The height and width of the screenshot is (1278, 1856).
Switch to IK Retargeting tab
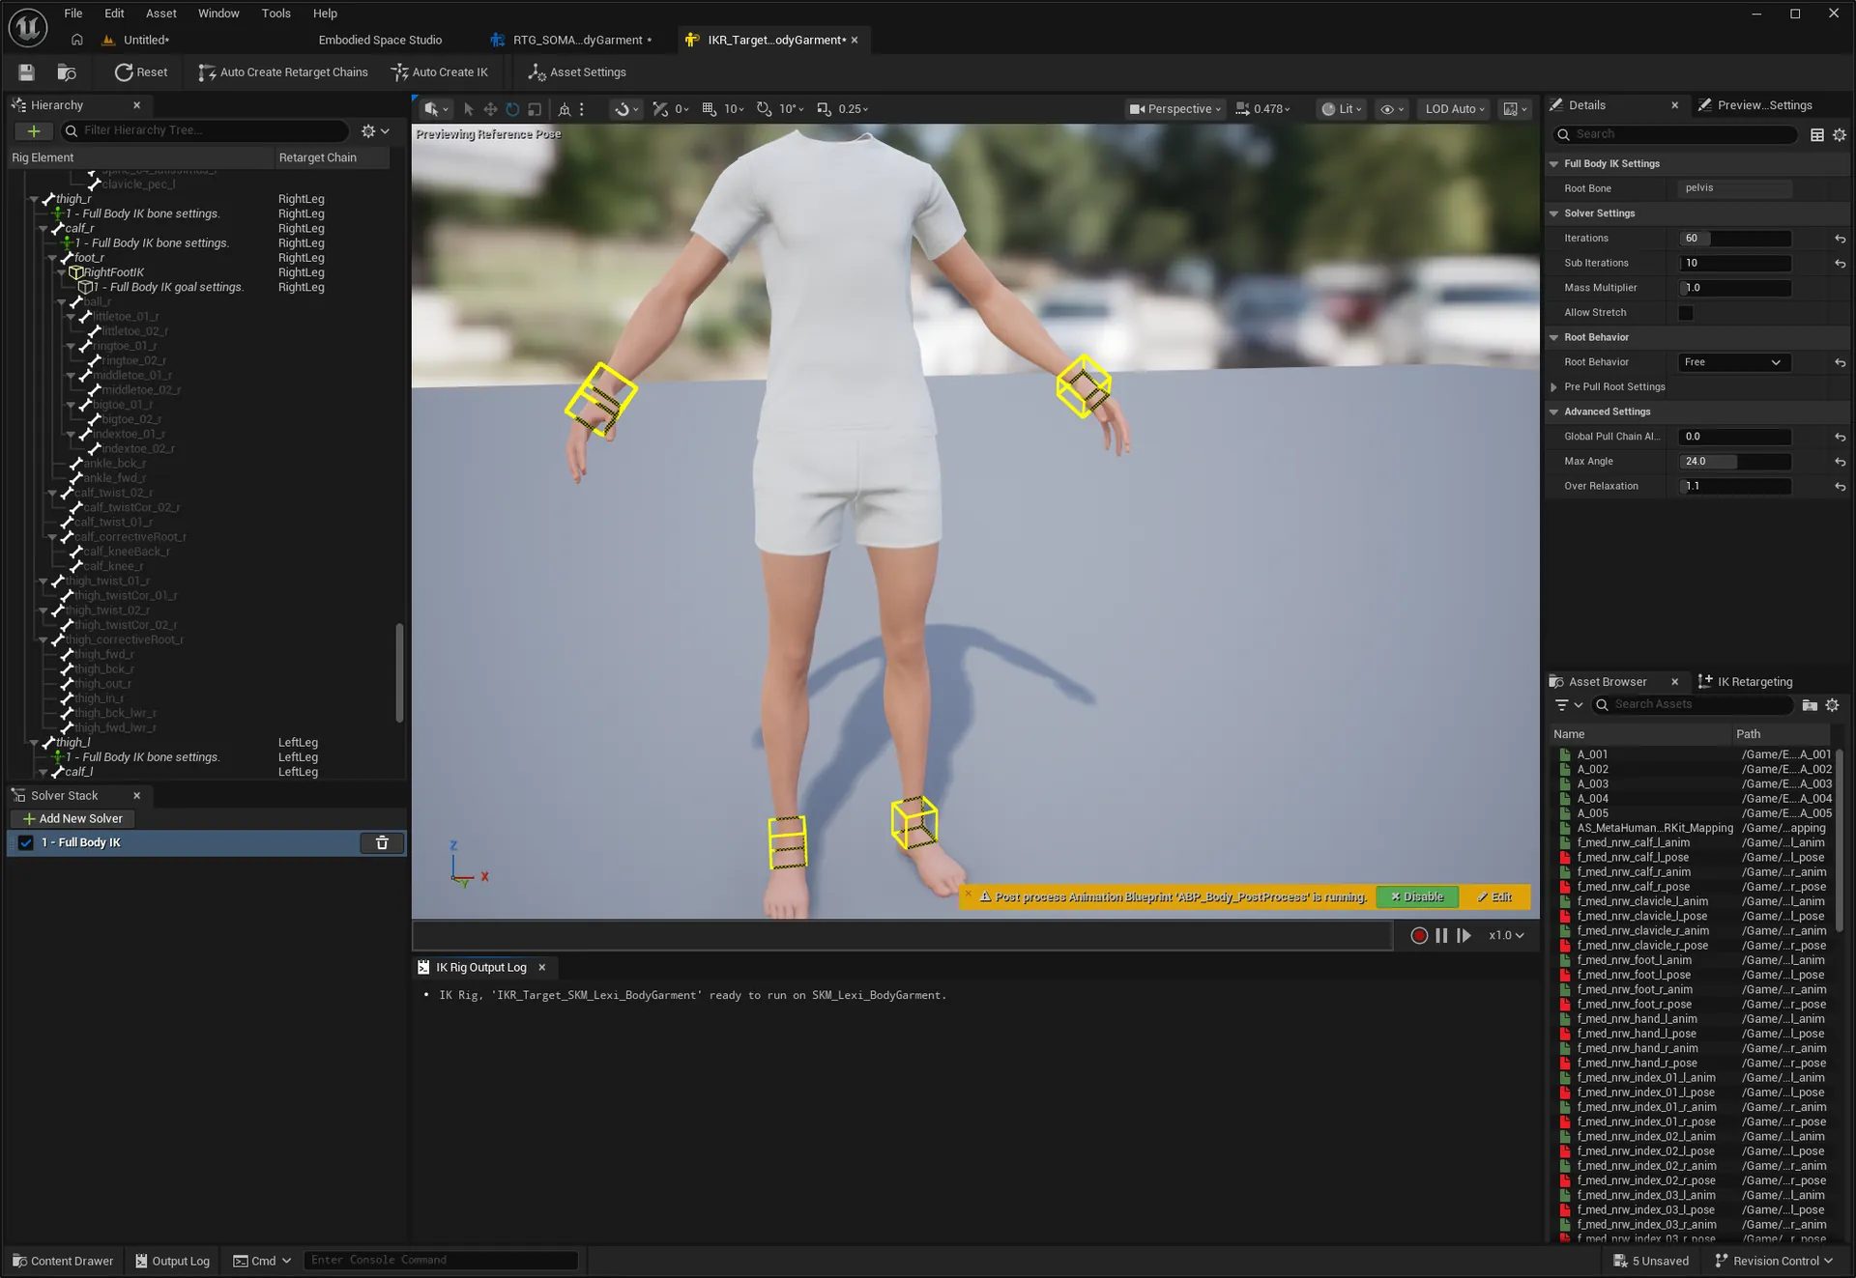1746,682
